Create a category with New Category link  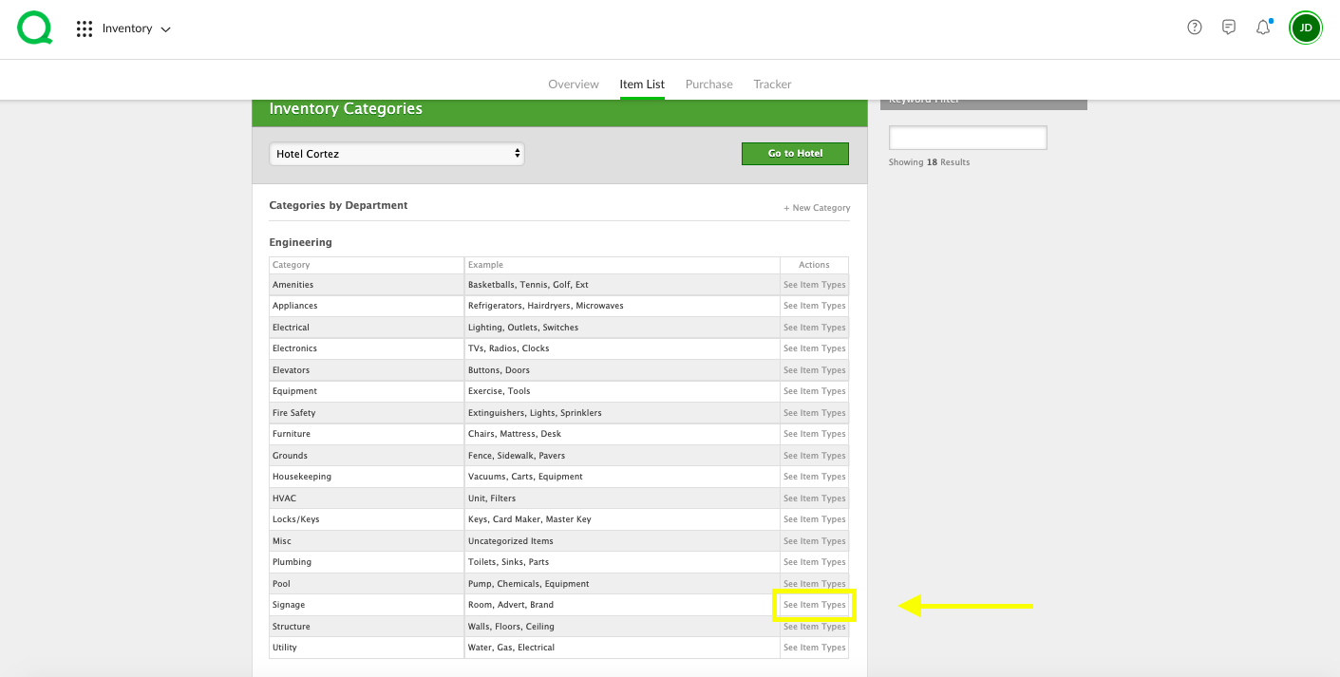(x=817, y=207)
